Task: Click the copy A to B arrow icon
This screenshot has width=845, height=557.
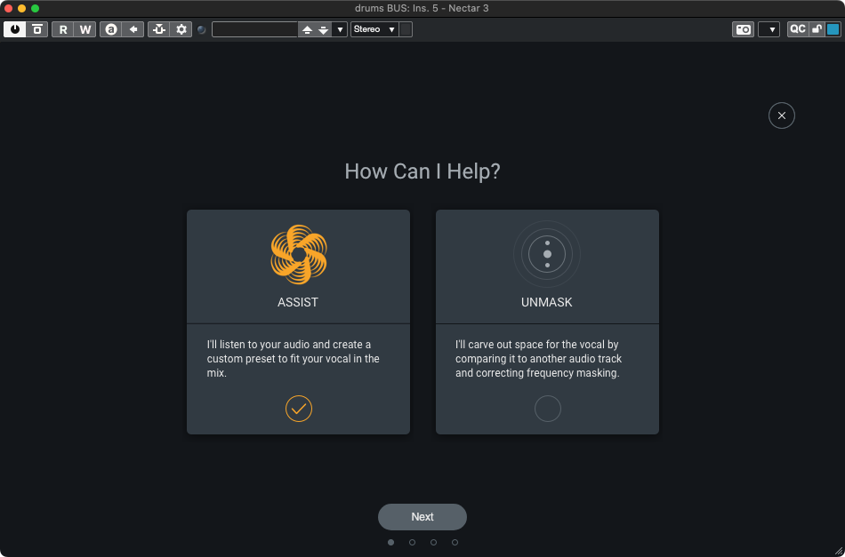Action: pyautogui.click(x=133, y=29)
